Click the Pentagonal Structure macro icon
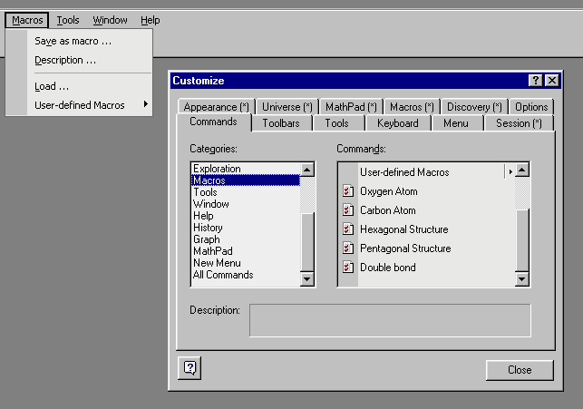Viewport: 583px width, 409px height. point(348,248)
